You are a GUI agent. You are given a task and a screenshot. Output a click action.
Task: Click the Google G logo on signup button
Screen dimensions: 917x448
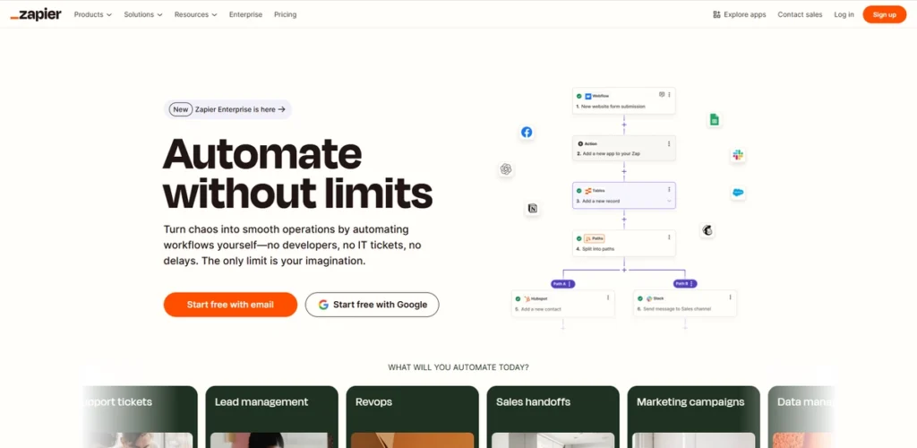(x=323, y=305)
